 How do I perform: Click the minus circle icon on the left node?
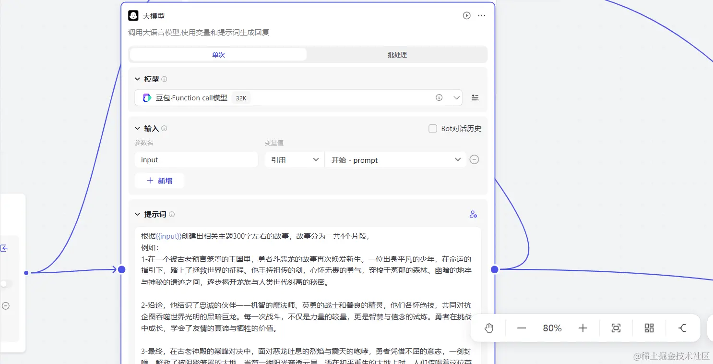[x=6, y=306]
